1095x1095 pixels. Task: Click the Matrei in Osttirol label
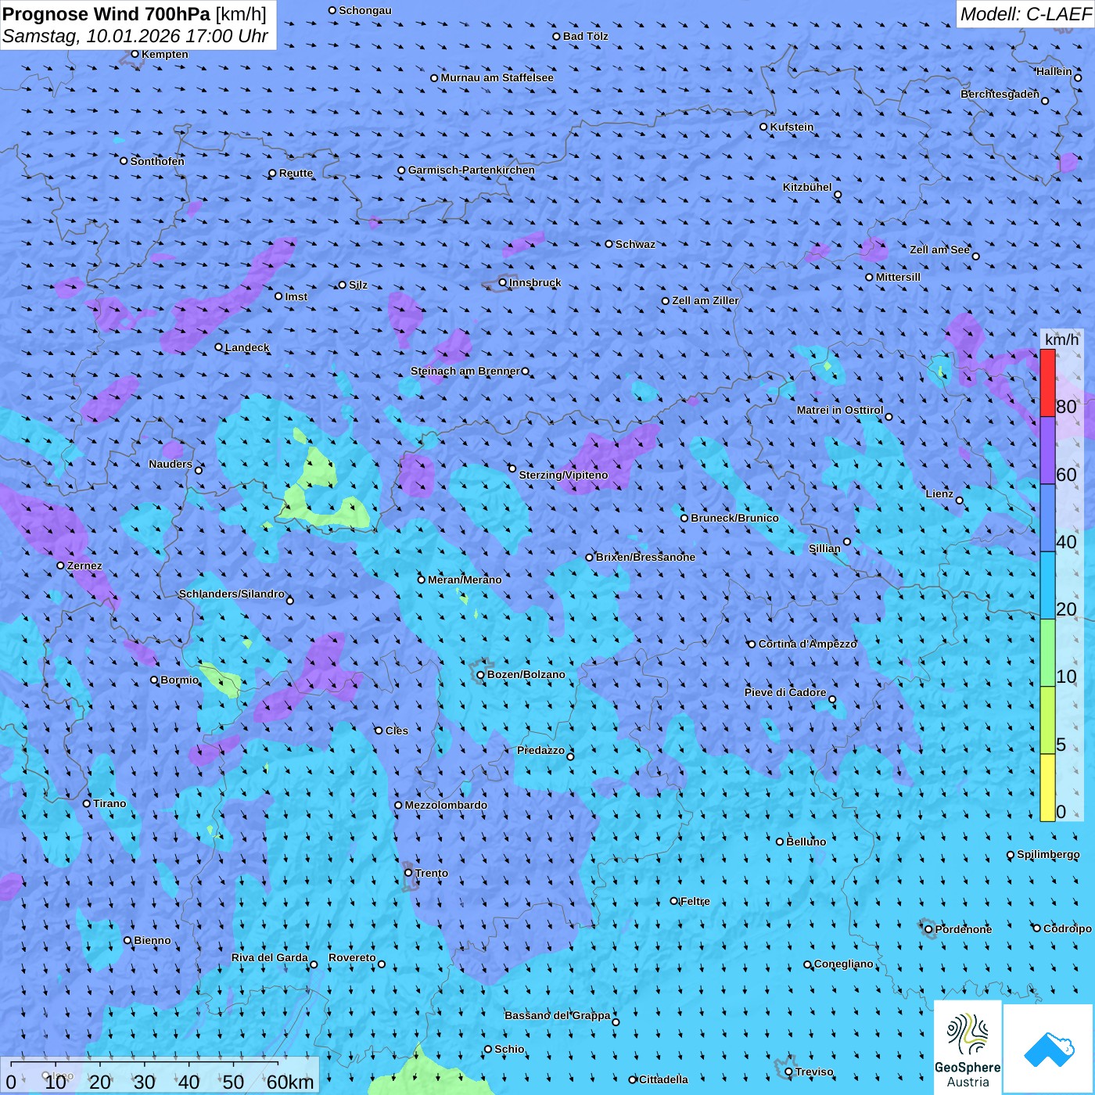(840, 410)
